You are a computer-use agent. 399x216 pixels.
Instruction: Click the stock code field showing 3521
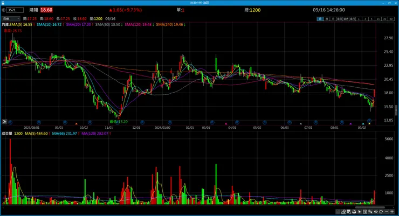[x=15, y=10]
